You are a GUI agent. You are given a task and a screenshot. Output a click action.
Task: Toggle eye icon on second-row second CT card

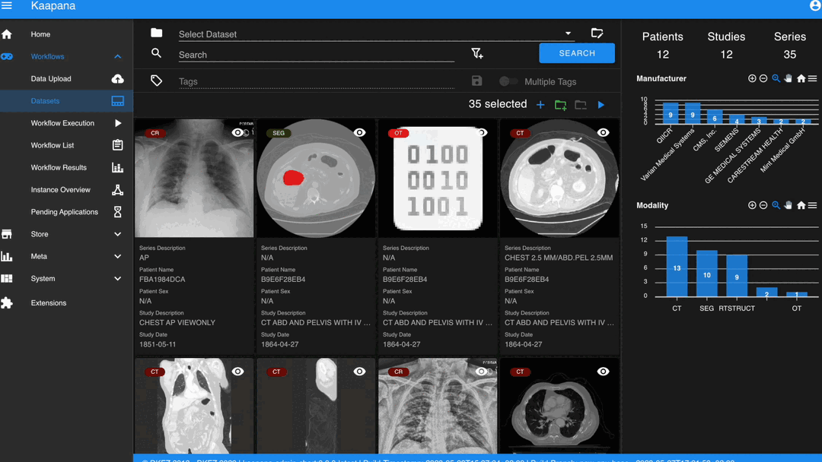pyautogui.click(x=359, y=372)
